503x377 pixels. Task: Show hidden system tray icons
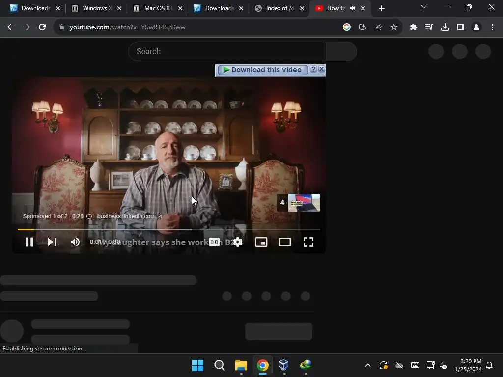368,365
